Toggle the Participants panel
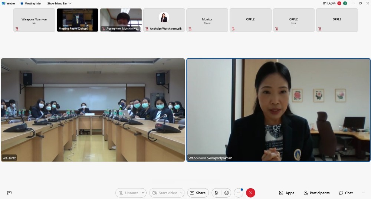Image resolution: width=371 pixels, height=199 pixels. (316, 193)
